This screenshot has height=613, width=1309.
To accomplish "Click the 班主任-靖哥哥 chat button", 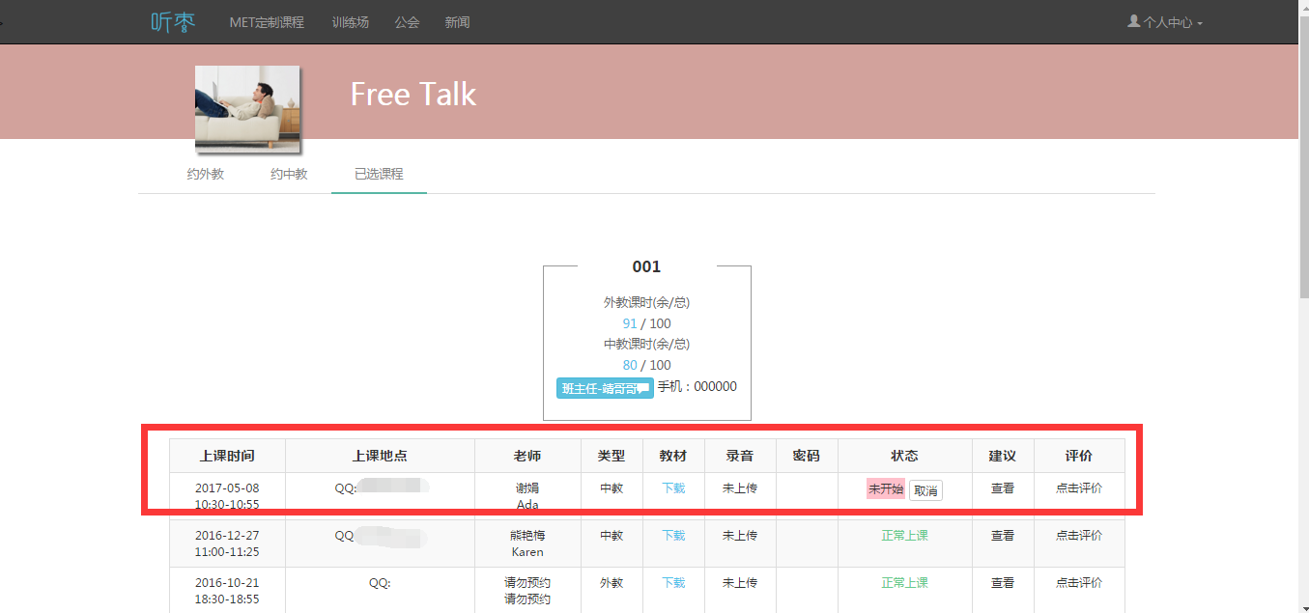I will coord(605,388).
